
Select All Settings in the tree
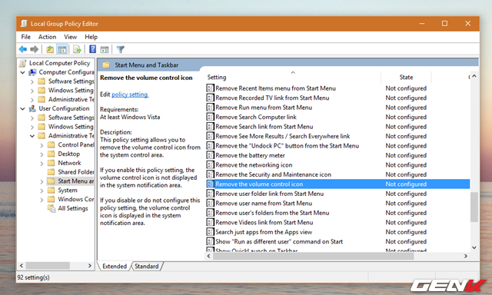[x=73, y=208]
